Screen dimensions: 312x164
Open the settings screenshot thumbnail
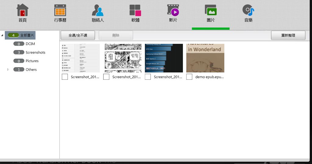[x=80, y=58]
